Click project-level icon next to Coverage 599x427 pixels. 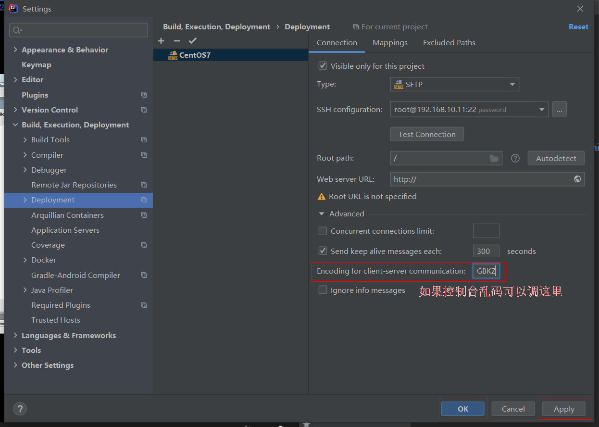pyautogui.click(x=144, y=245)
